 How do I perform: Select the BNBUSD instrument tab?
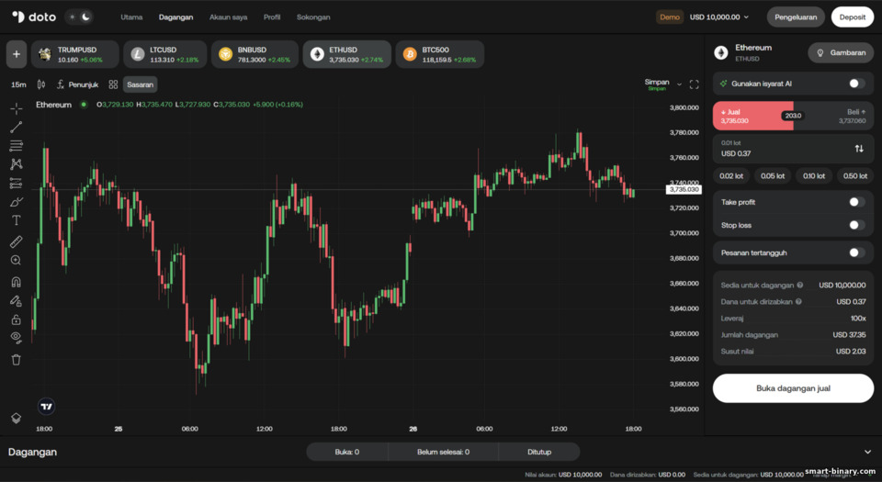coord(254,54)
